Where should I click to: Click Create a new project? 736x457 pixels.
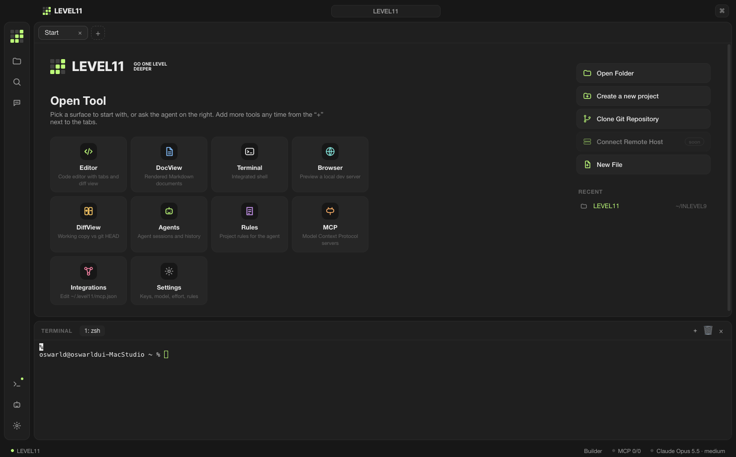[x=644, y=96]
